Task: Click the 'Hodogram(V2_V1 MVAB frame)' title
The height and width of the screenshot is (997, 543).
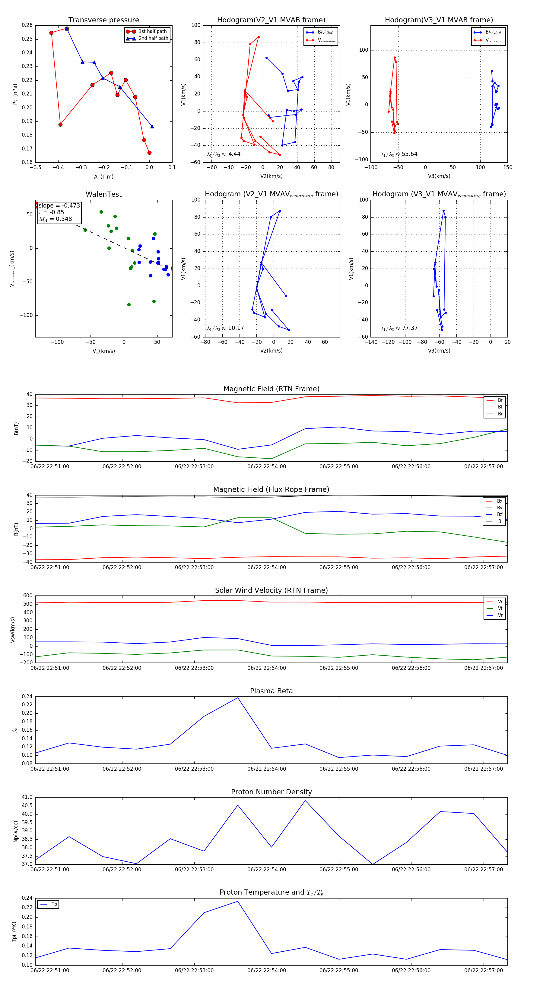Action: click(271, 20)
